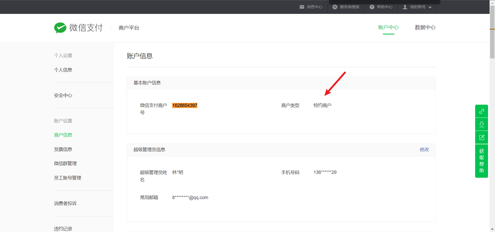Expand the 我的账号 dropdown arrow
495x232 pixels.
430,7
